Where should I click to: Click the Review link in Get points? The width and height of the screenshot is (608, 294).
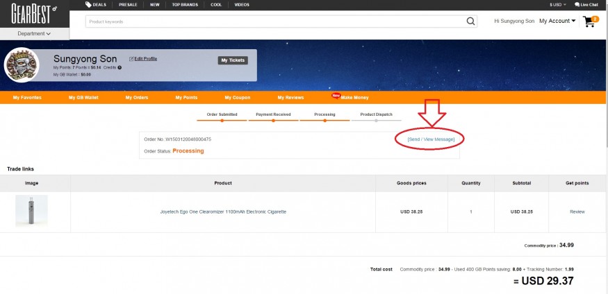(577, 211)
